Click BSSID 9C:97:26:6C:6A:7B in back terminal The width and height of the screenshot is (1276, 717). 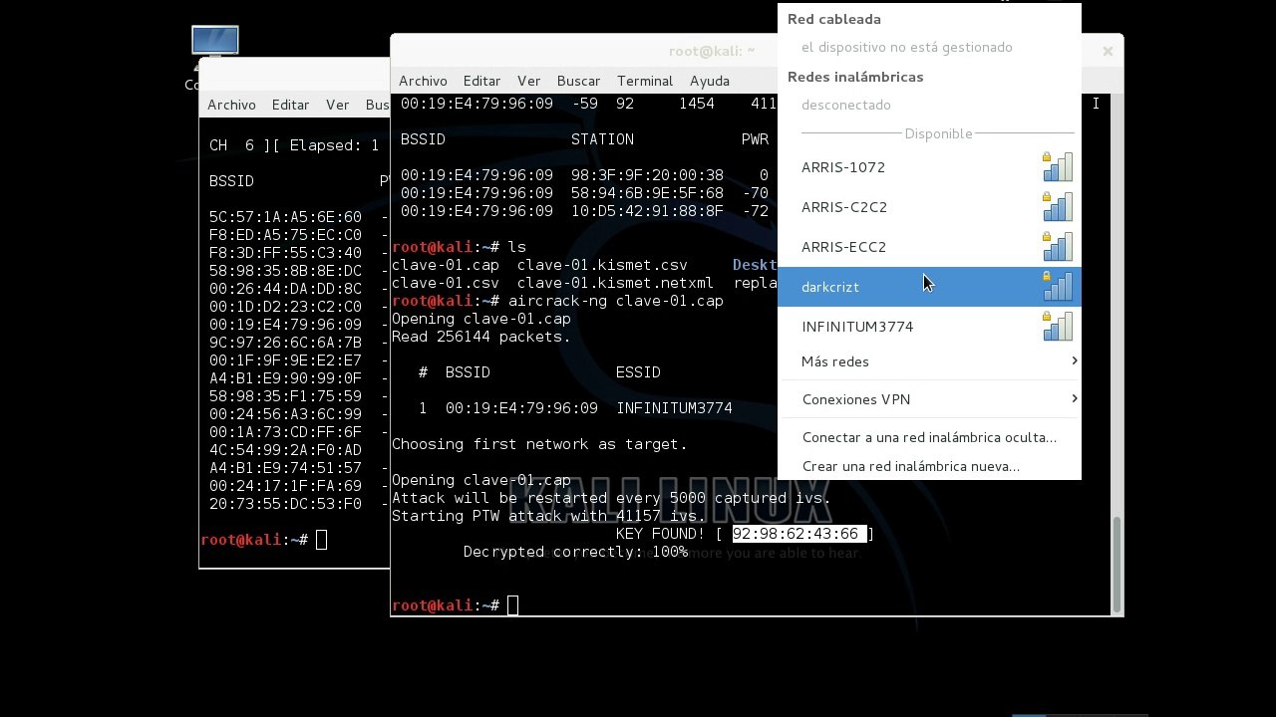tap(285, 343)
